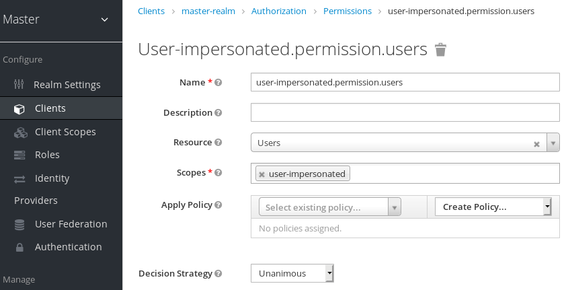This screenshot has height=290, width=566.
Task: Open help tooltip next to Apply Policy
Action: click(x=218, y=205)
